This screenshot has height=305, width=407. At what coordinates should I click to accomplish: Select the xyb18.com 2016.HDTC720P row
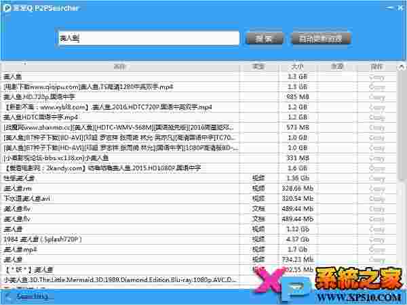(199, 107)
